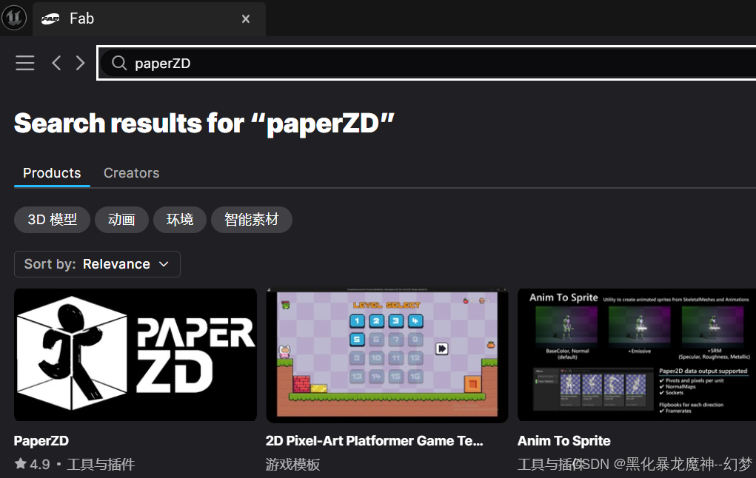Filter by 环境 category
Viewport: 756px width, 478px height.
(180, 220)
